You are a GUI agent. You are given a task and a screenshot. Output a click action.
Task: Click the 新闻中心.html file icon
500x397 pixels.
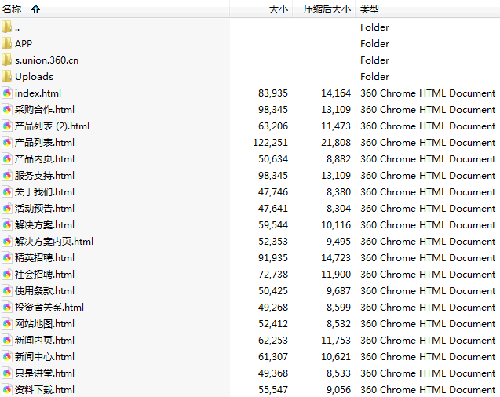(x=7, y=356)
